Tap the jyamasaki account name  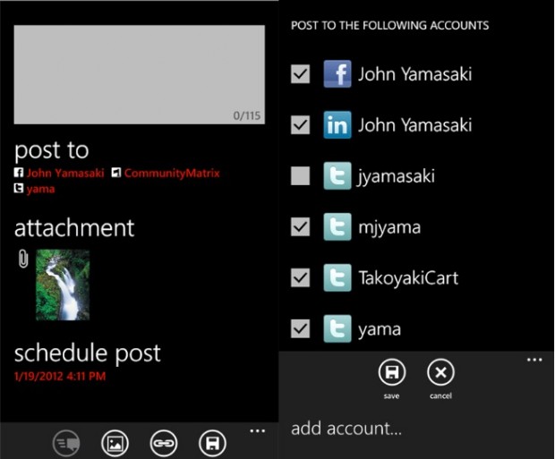[x=397, y=176]
